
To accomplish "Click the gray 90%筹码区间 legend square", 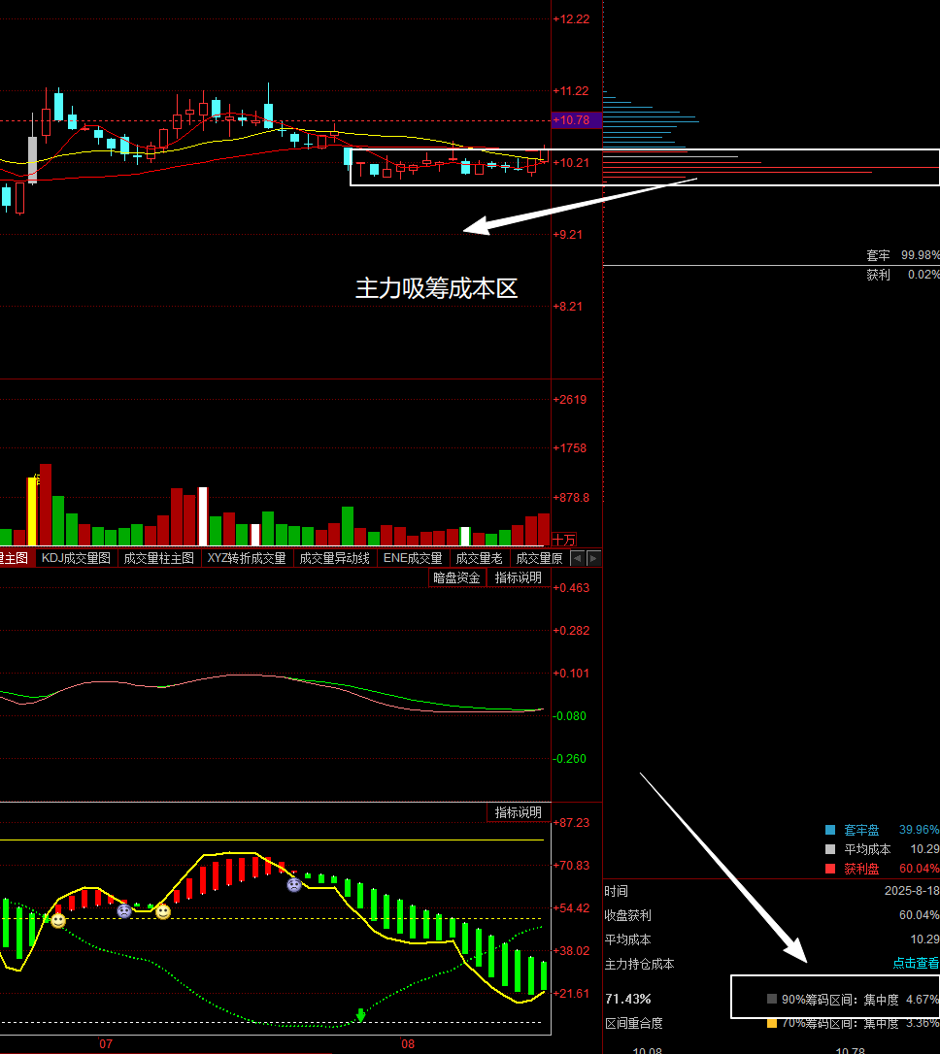I will point(772,999).
